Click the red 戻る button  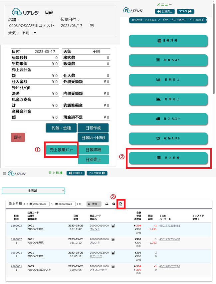(18, 137)
